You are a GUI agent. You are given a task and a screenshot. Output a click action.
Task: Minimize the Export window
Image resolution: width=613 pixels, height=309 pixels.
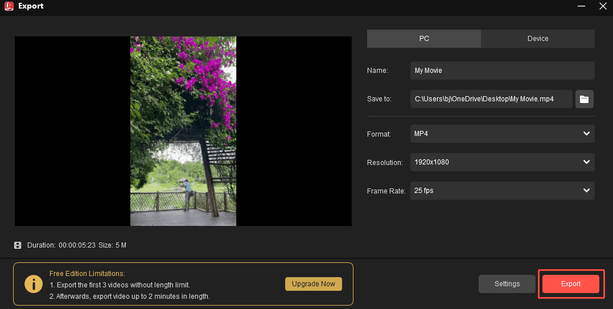pos(581,6)
